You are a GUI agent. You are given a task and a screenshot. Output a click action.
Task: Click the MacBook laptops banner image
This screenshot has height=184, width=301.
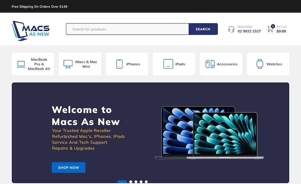(x=209, y=133)
